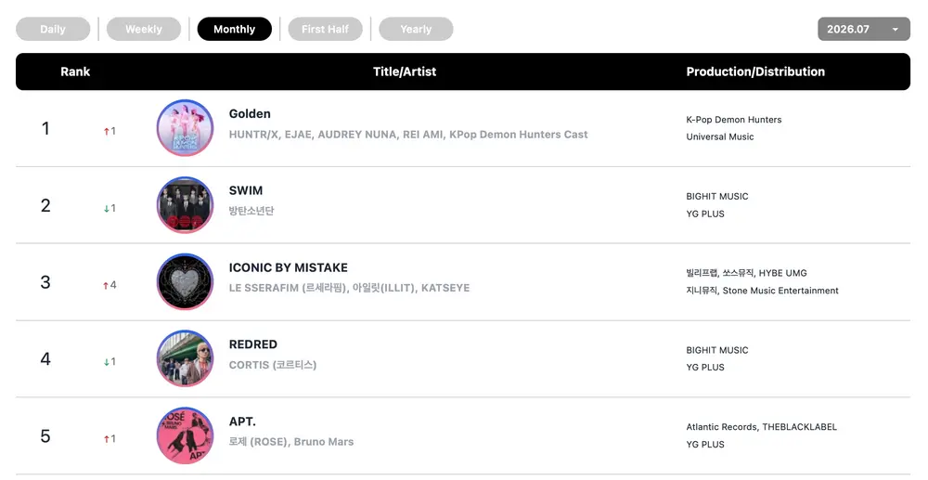Open the Golden song title link
Screen dimensions: 928x480
(250, 113)
